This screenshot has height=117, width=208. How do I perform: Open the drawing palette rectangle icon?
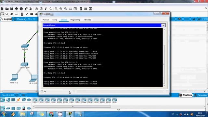point(71,9)
